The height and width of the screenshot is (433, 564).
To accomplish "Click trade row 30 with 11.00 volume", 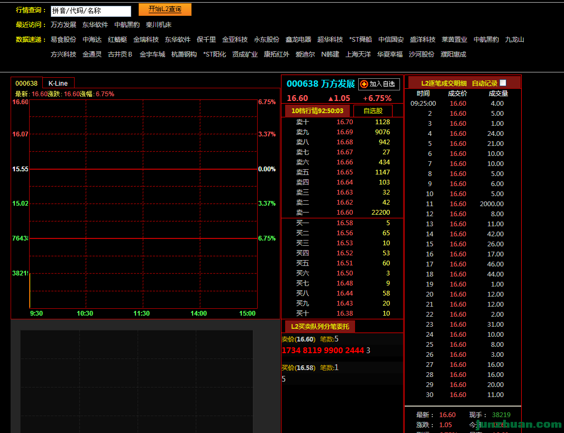I will pos(462,394).
